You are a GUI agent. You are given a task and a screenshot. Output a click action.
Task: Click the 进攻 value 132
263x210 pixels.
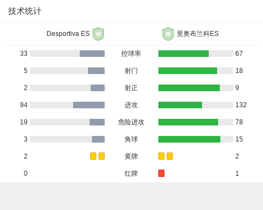click(241, 105)
